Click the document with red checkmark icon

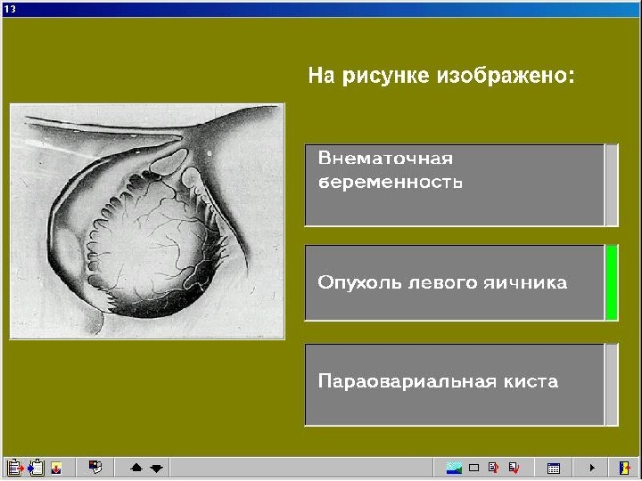(514, 468)
